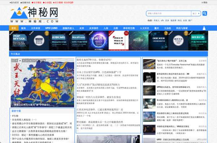Screen dimensions: 217x143
Task: Open the 3月5日 history story link
Action: pos(33,135)
